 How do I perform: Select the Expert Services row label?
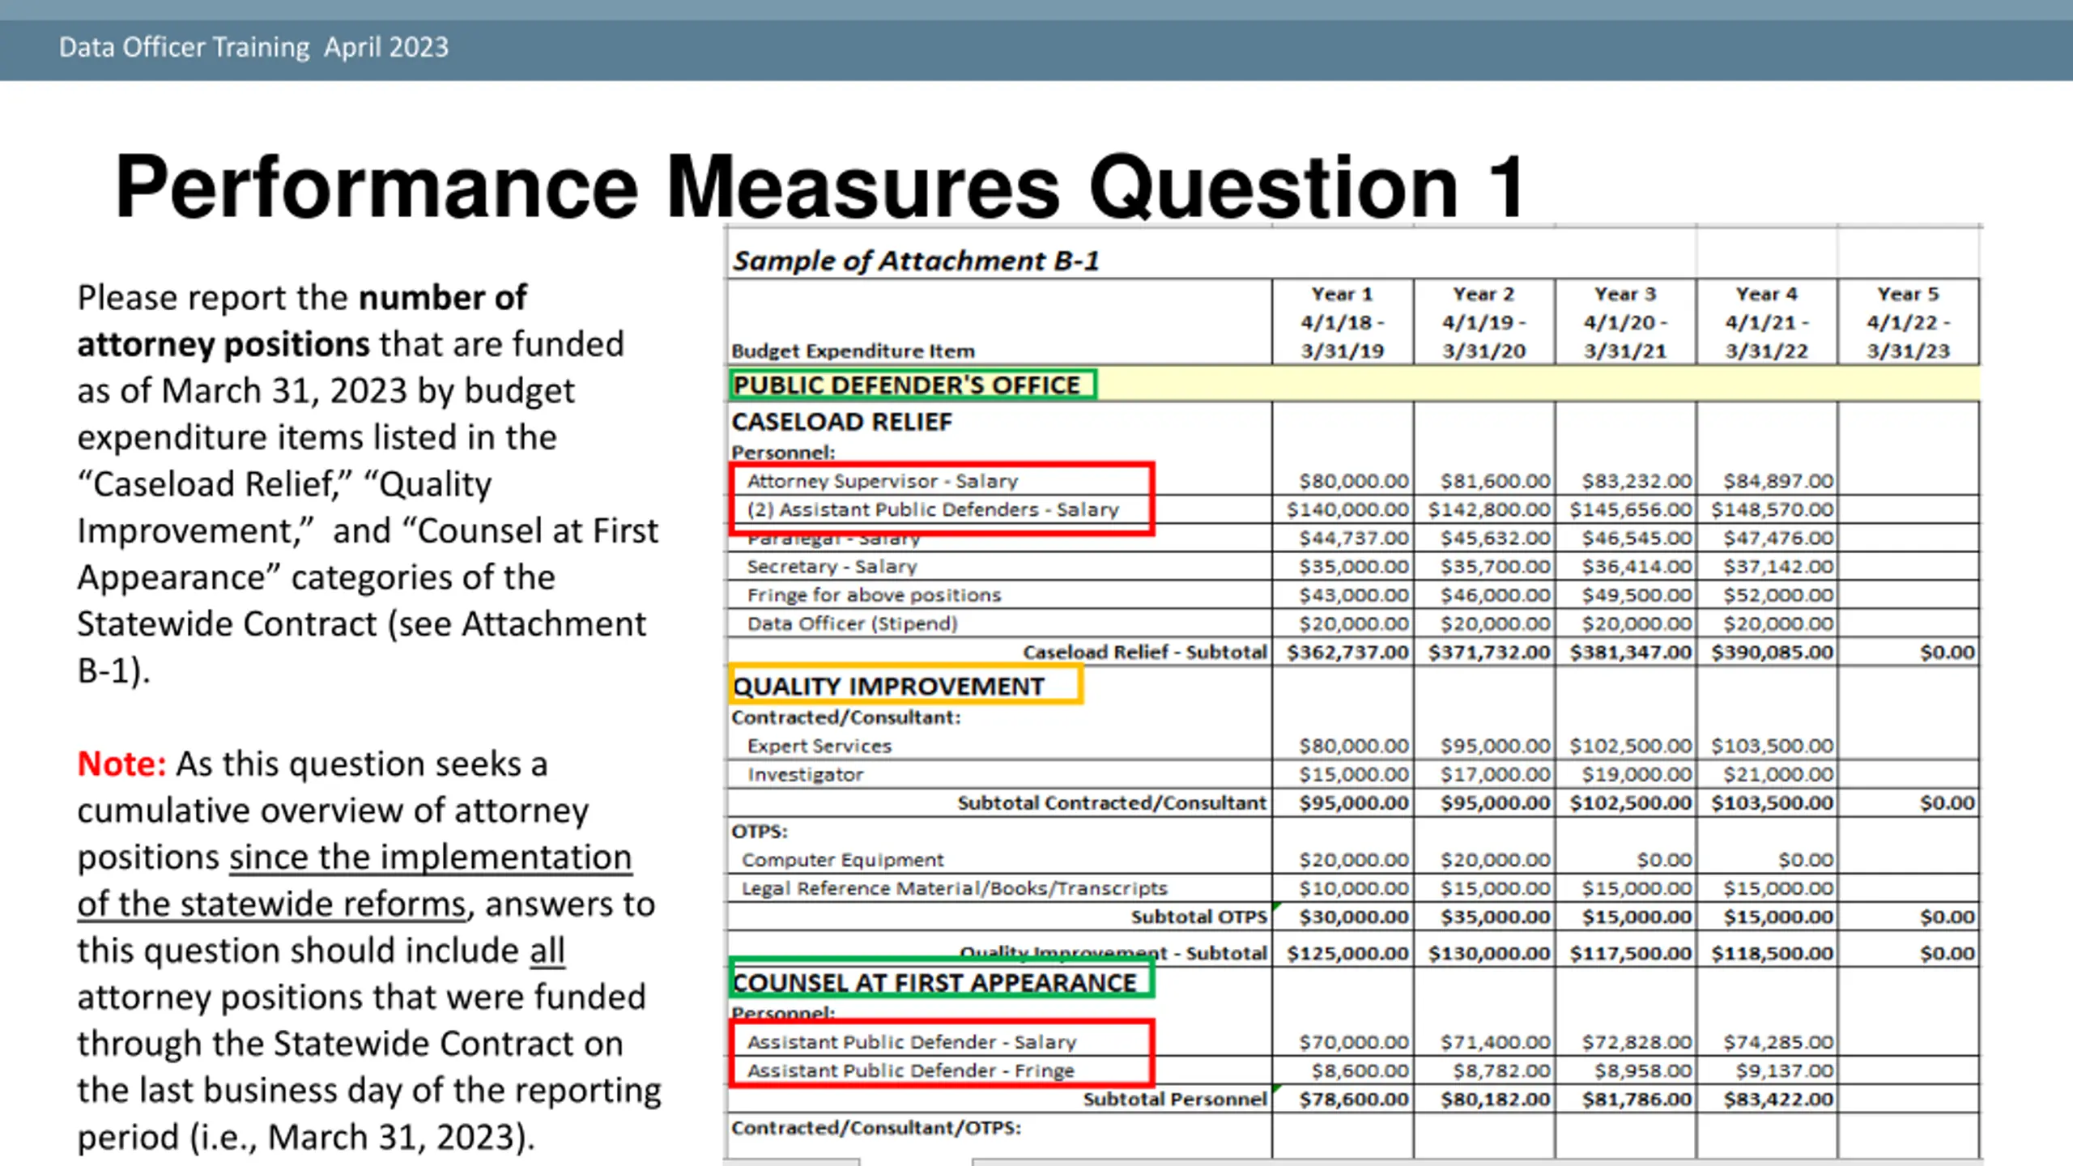click(819, 746)
